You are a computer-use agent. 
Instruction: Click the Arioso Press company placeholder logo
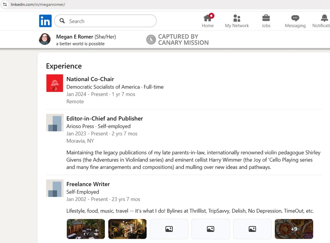pyautogui.click(x=54, y=122)
